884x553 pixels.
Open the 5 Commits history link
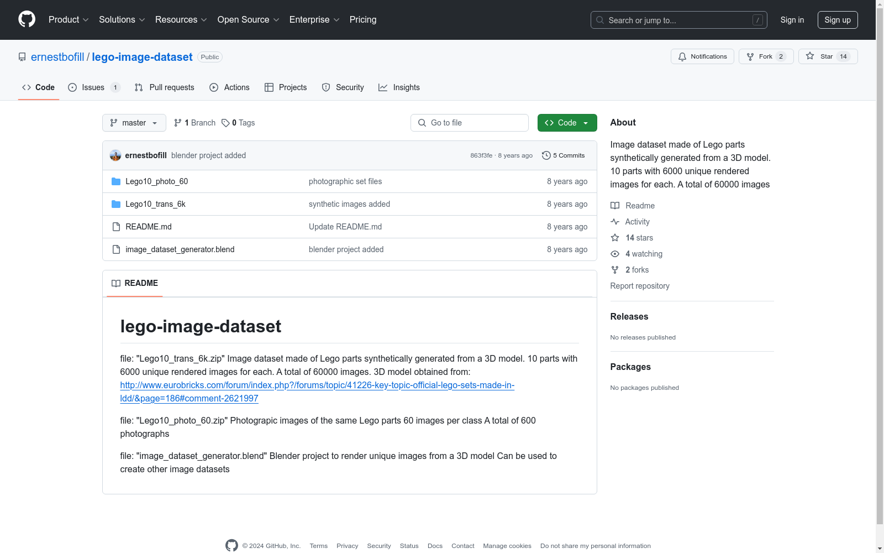pyautogui.click(x=564, y=155)
